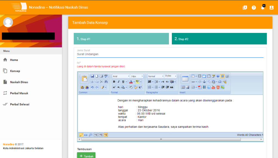Insert HTML5 media using the HTML5 icon
This screenshot has height=158, width=278.
218,87
